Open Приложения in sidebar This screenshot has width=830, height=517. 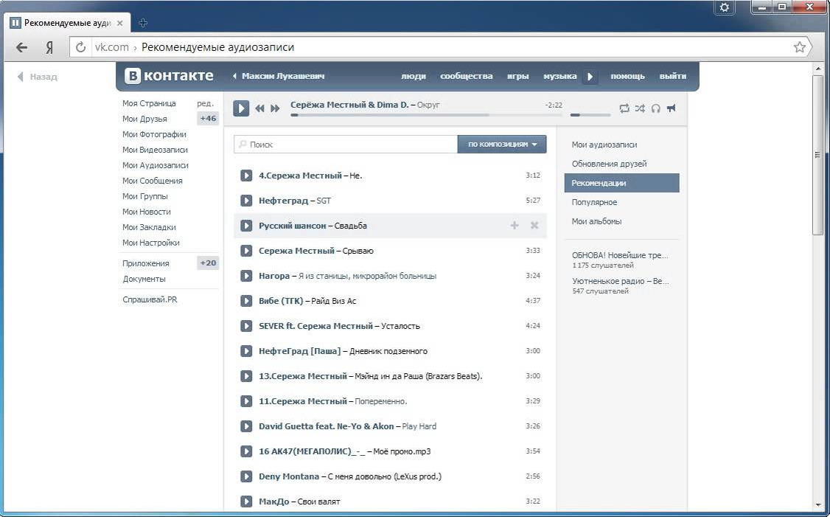point(145,263)
